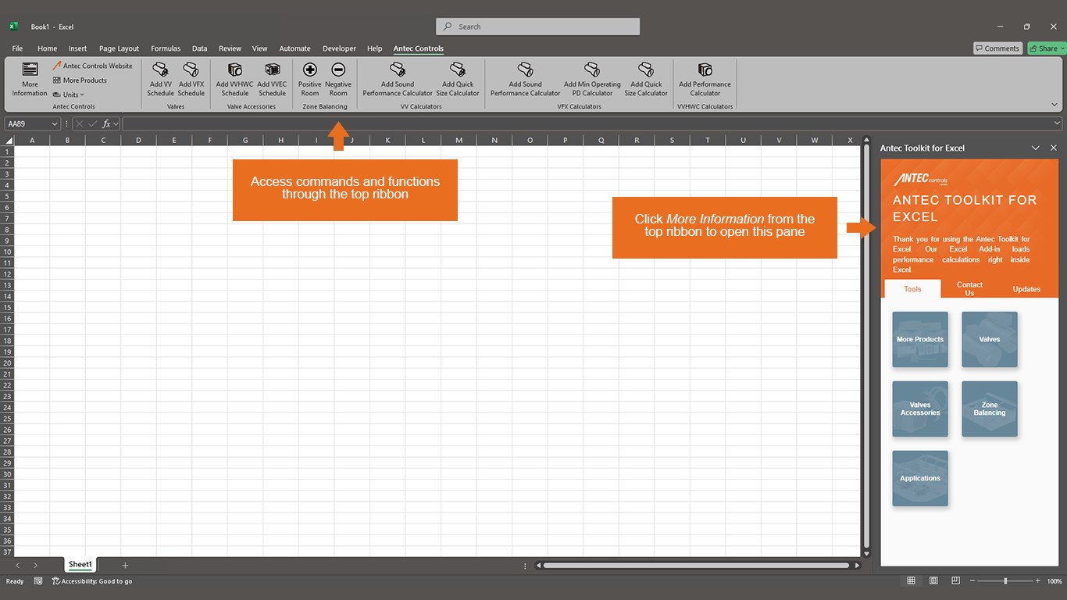
Task: Open the Formulas tab
Action: pos(166,48)
